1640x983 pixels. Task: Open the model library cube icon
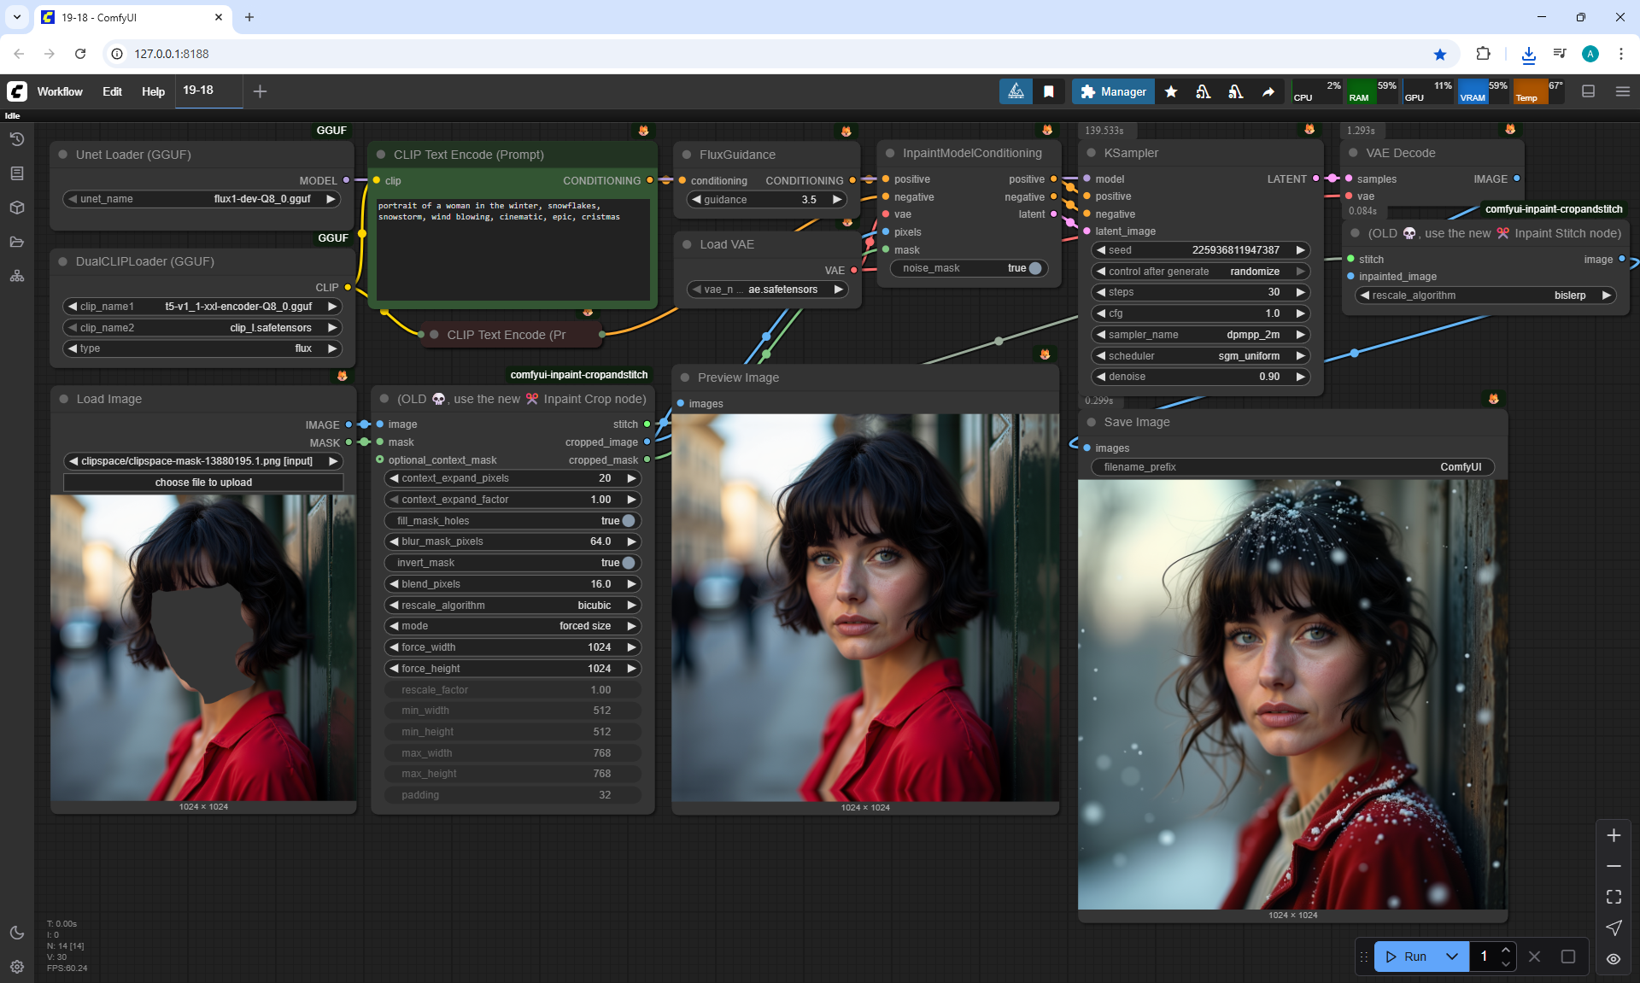click(17, 208)
